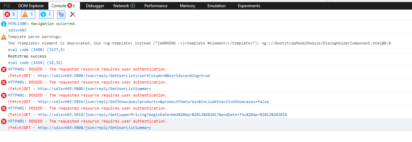Toggle the errors filter showing 5

(10, 14)
